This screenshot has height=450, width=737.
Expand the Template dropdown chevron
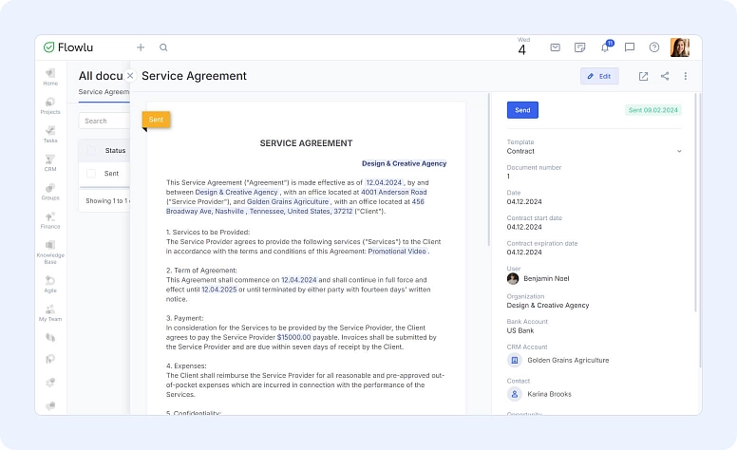point(679,151)
